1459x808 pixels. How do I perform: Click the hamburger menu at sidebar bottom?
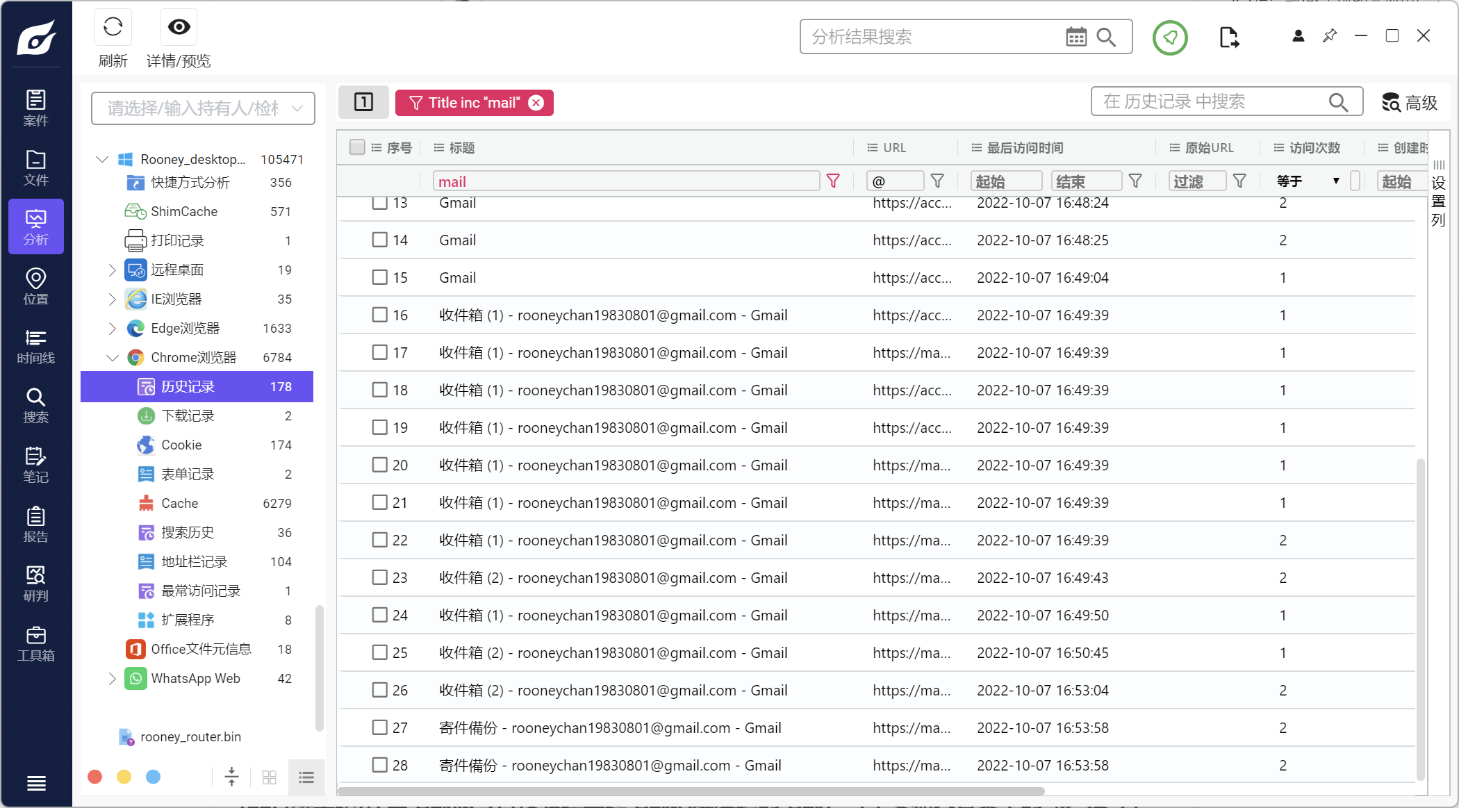(x=36, y=784)
